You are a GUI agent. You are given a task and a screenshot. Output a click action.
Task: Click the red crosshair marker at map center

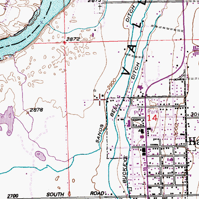point(99,99)
